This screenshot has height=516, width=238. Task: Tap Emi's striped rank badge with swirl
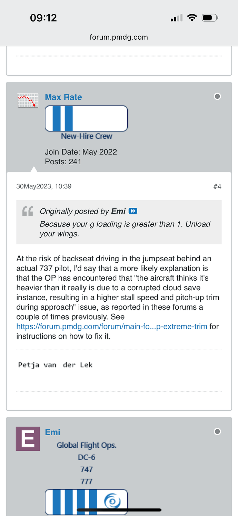point(86,502)
